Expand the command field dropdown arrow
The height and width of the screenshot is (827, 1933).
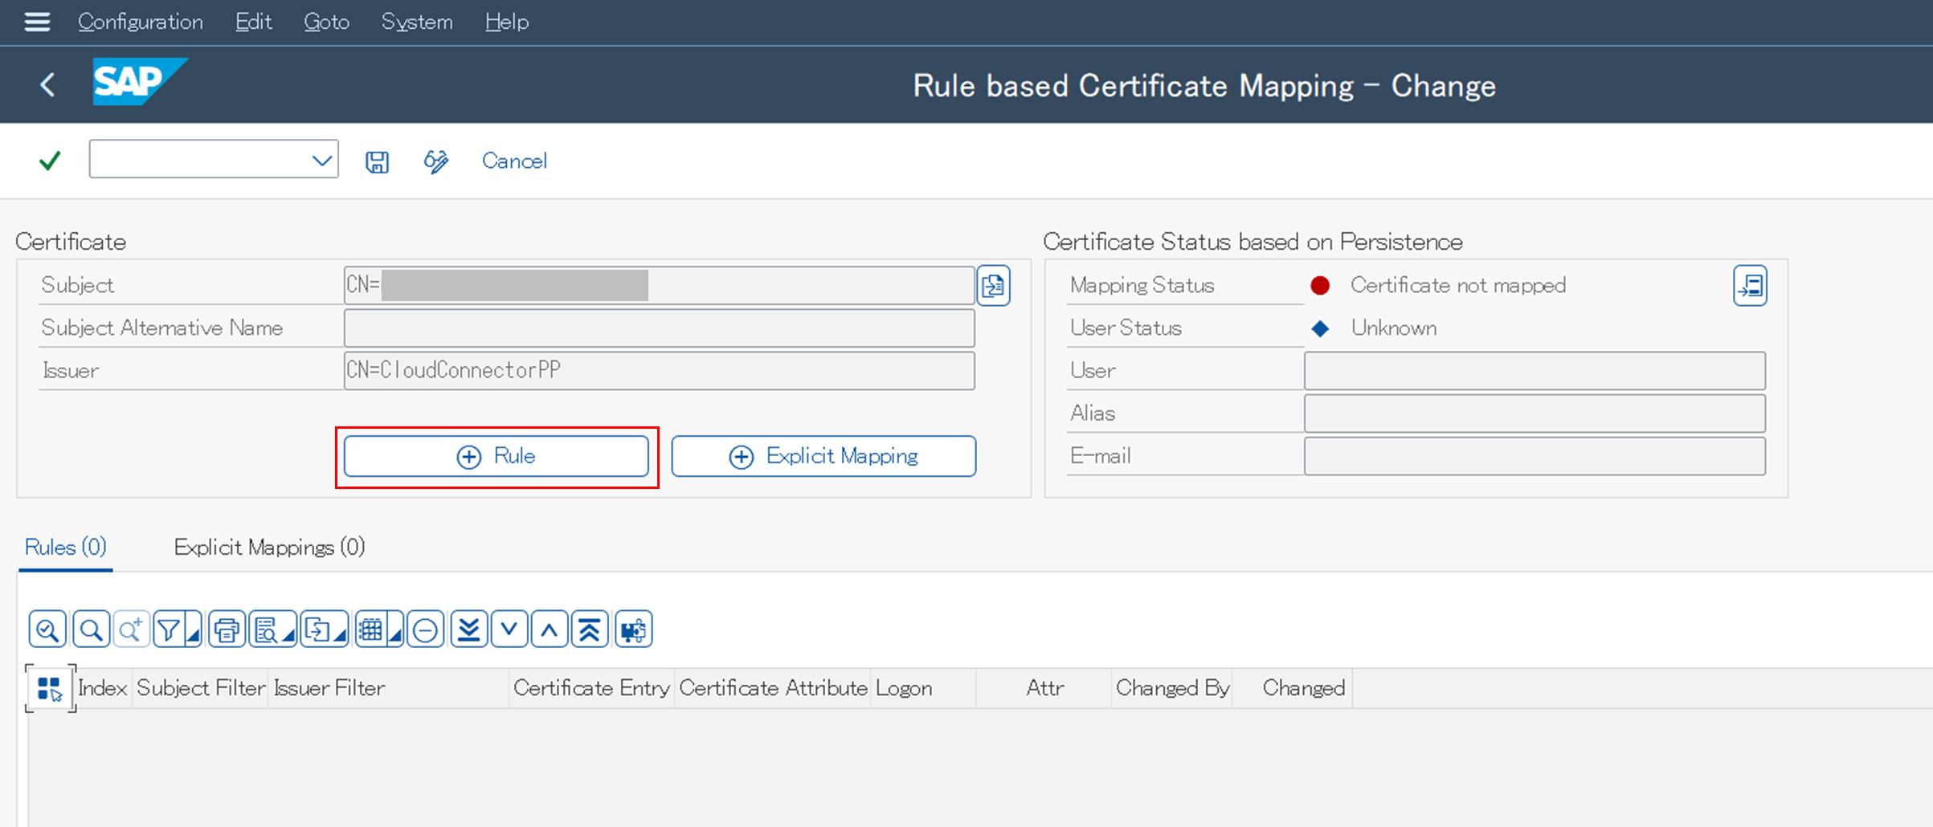click(321, 160)
